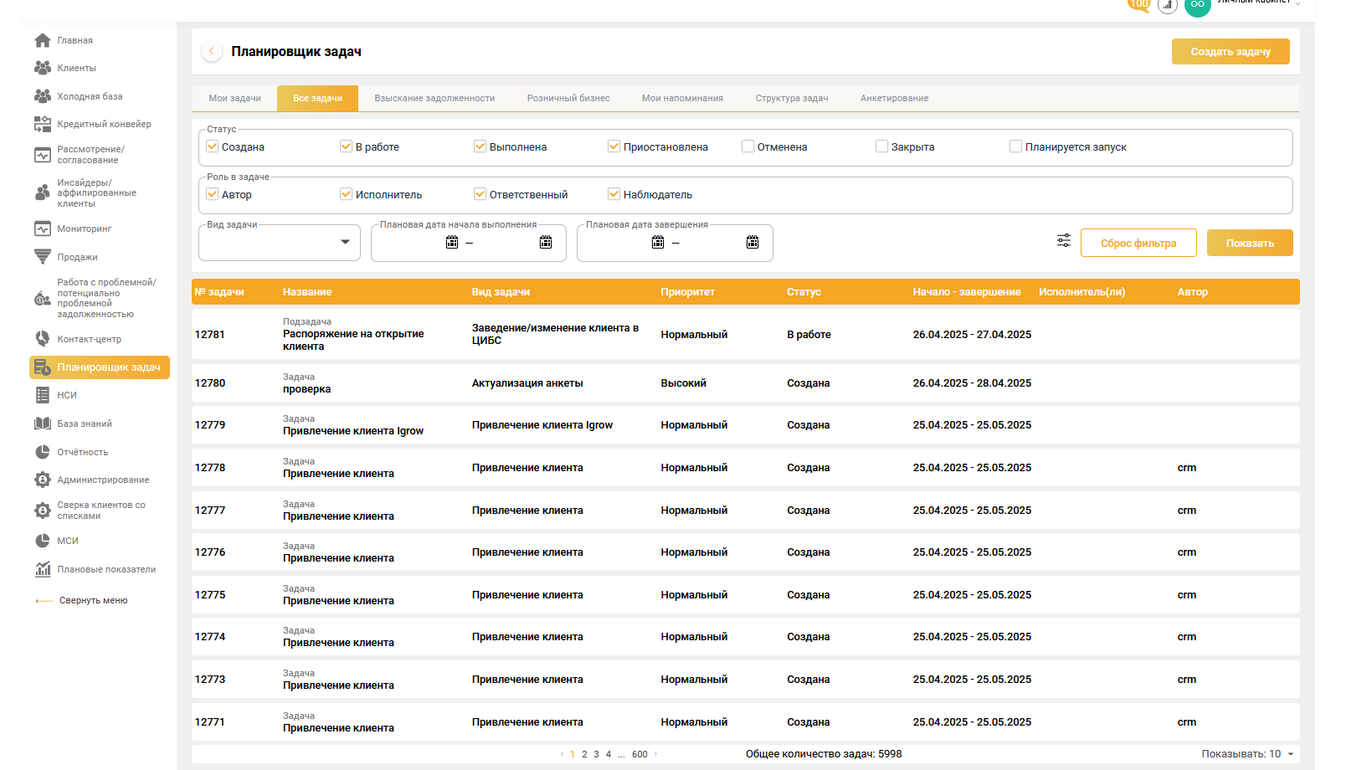
Task: Open start calendar of Плановая дата завершения
Action: coord(658,242)
